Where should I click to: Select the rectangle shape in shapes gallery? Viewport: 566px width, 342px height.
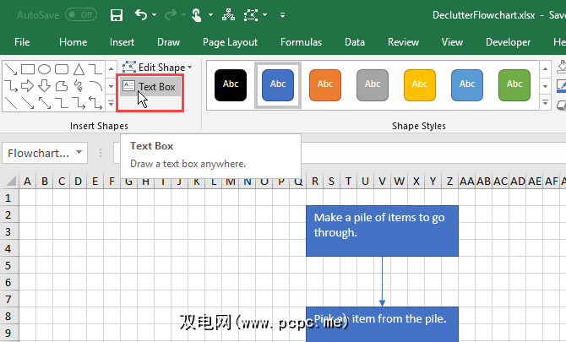click(x=28, y=69)
